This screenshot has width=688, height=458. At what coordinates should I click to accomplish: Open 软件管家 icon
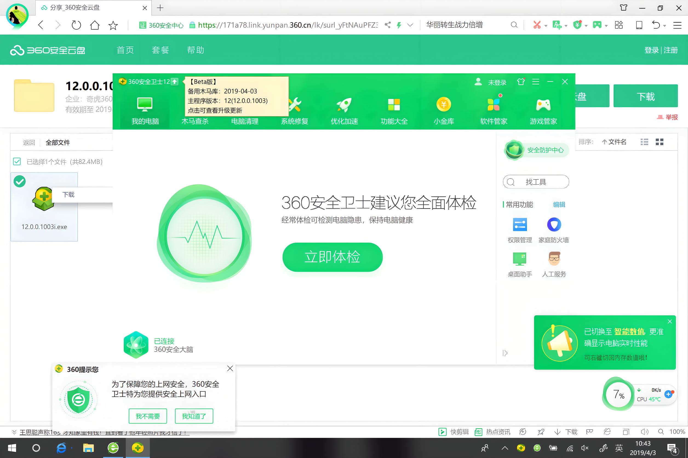click(494, 105)
